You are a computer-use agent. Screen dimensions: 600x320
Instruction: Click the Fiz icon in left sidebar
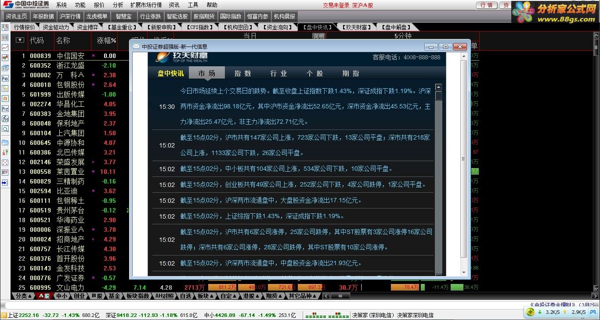[x=5, y=108]
